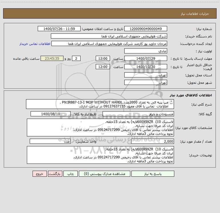Click the شماره نیاز label
The image size is (220, 213).
[204, 29]
